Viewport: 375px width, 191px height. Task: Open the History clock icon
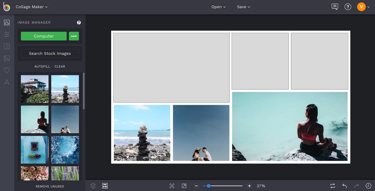point(368,186)
